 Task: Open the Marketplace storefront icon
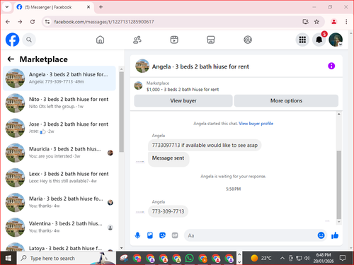coord(211,40)
